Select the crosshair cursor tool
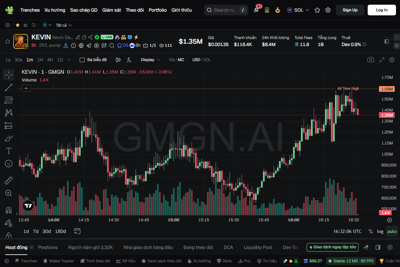The height and width of the screenshot is (267, 400). [9, 75]
